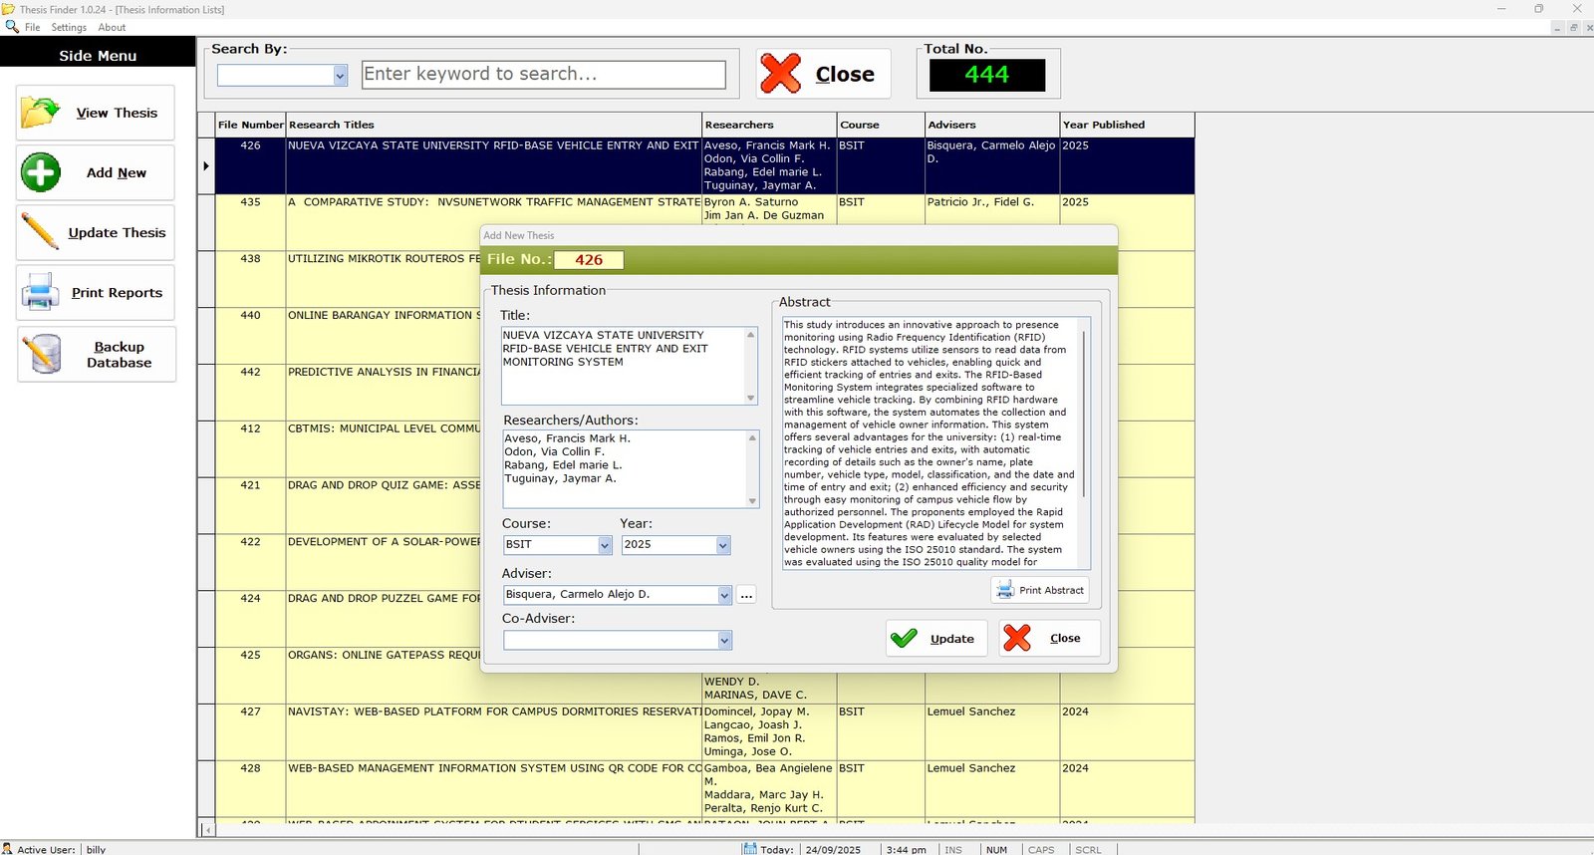Click the Print Reports printer icon
The width and height of the screenshot is (1594, 855).
(x=41, y=292)
